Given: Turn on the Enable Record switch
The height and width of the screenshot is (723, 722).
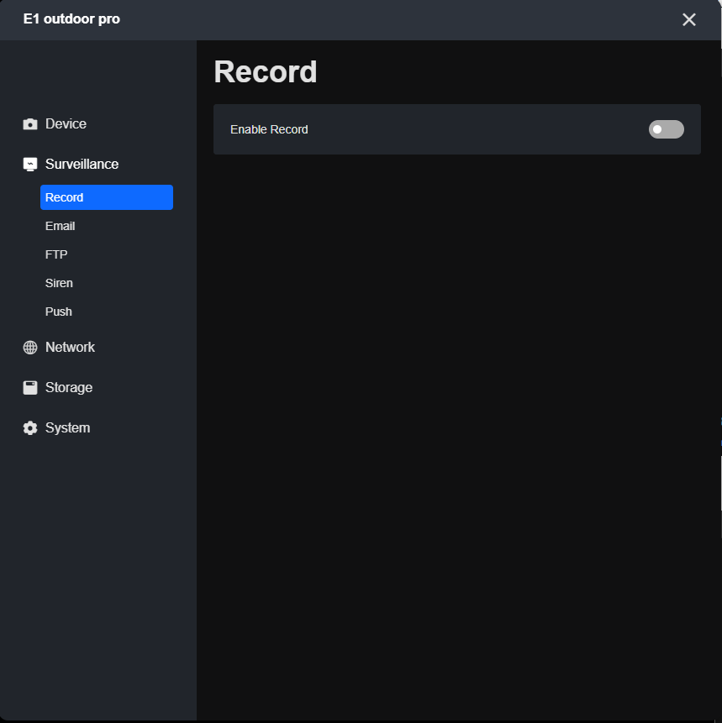Looking at the screenshot, I should (666, 129).
